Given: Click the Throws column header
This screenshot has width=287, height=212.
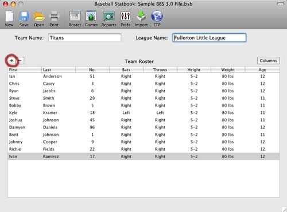Looking at the screenshot, I should [160, 70].
